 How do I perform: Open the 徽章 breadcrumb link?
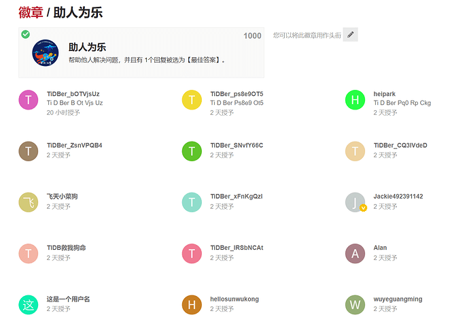click(31, 13)
